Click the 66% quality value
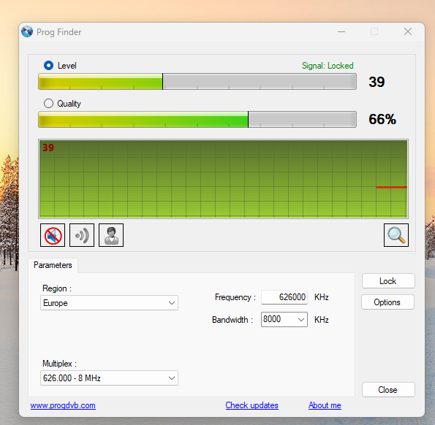 (382, 120)
